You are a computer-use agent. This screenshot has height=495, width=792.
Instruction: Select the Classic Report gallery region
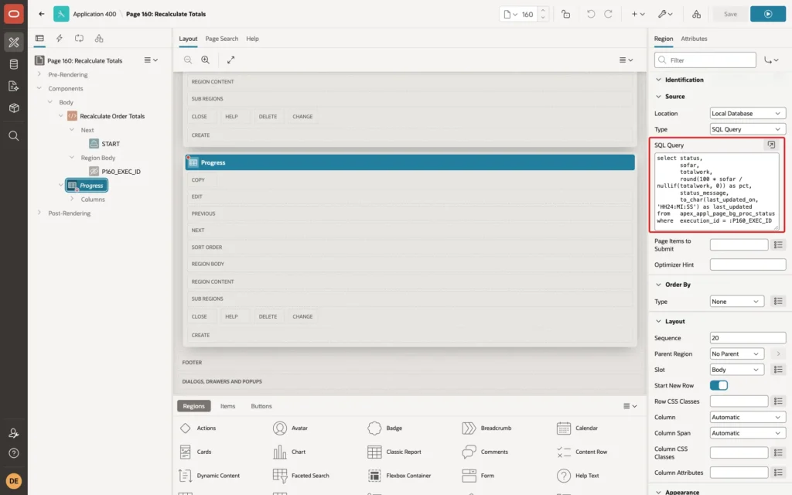[394, 452]
